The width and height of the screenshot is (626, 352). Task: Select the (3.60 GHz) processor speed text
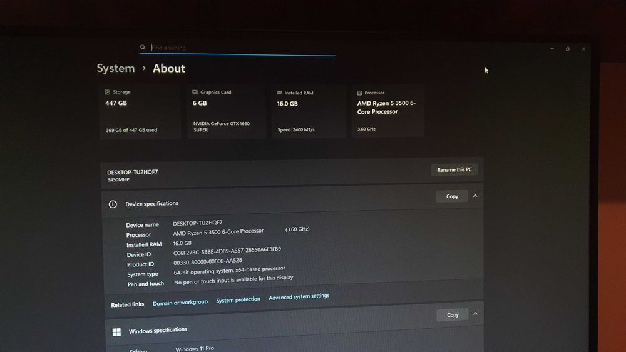pyautogui.click(x=297, y=229)
